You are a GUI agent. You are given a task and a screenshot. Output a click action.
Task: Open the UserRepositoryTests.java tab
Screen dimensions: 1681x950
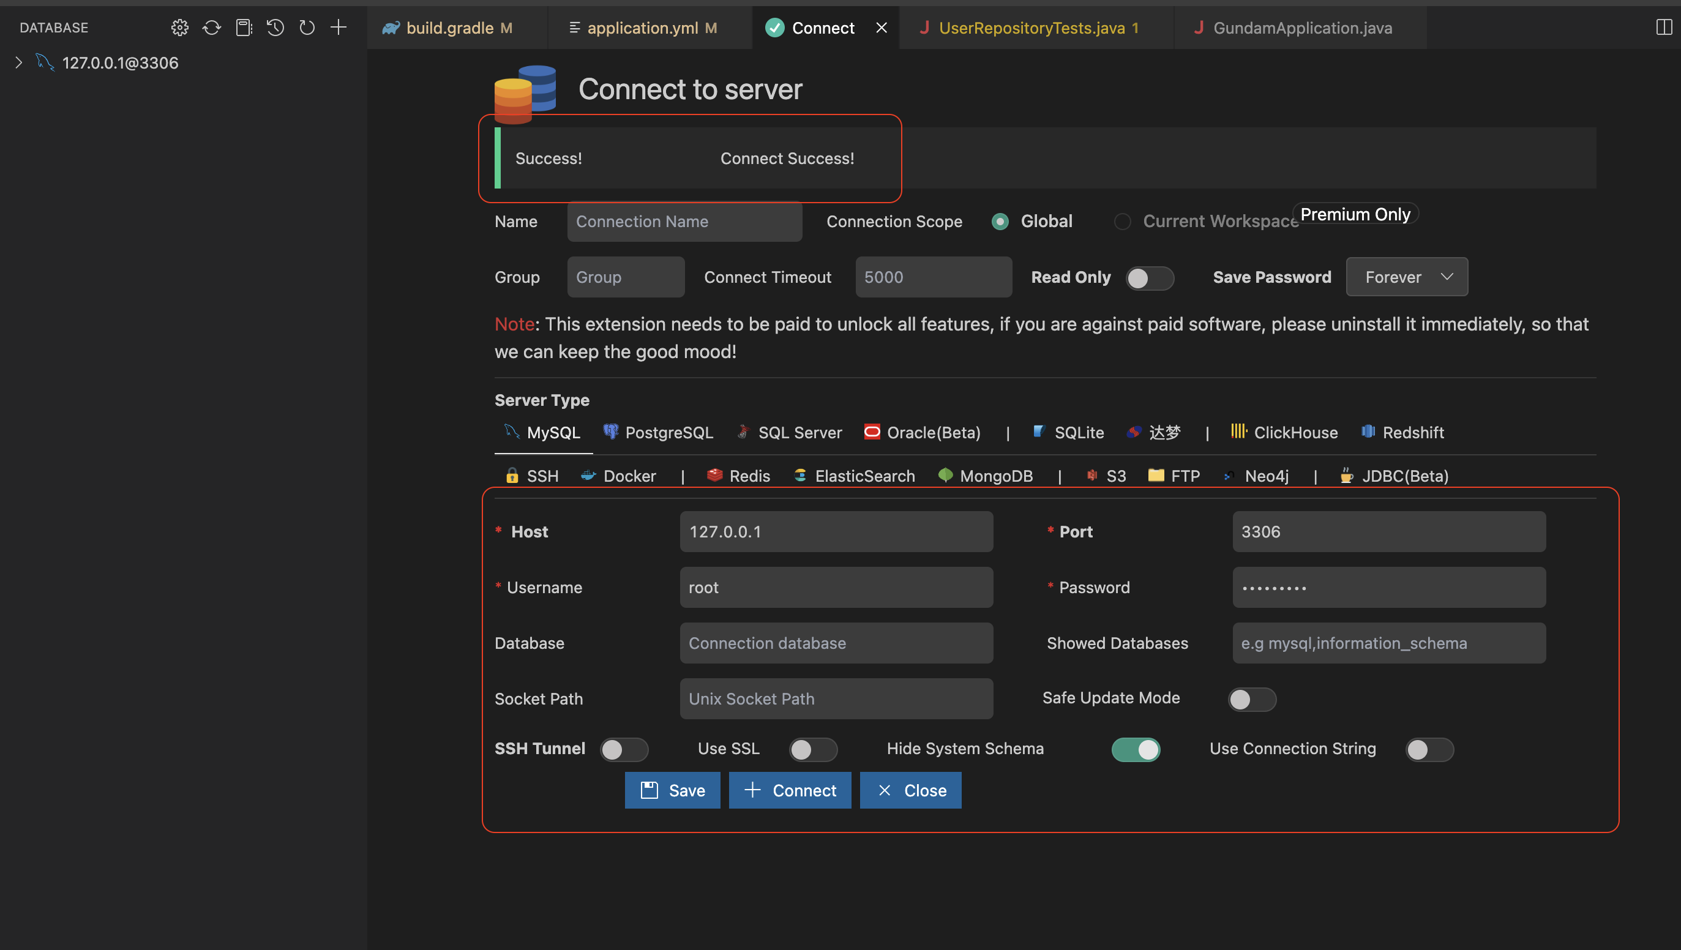pos(1031,28)
